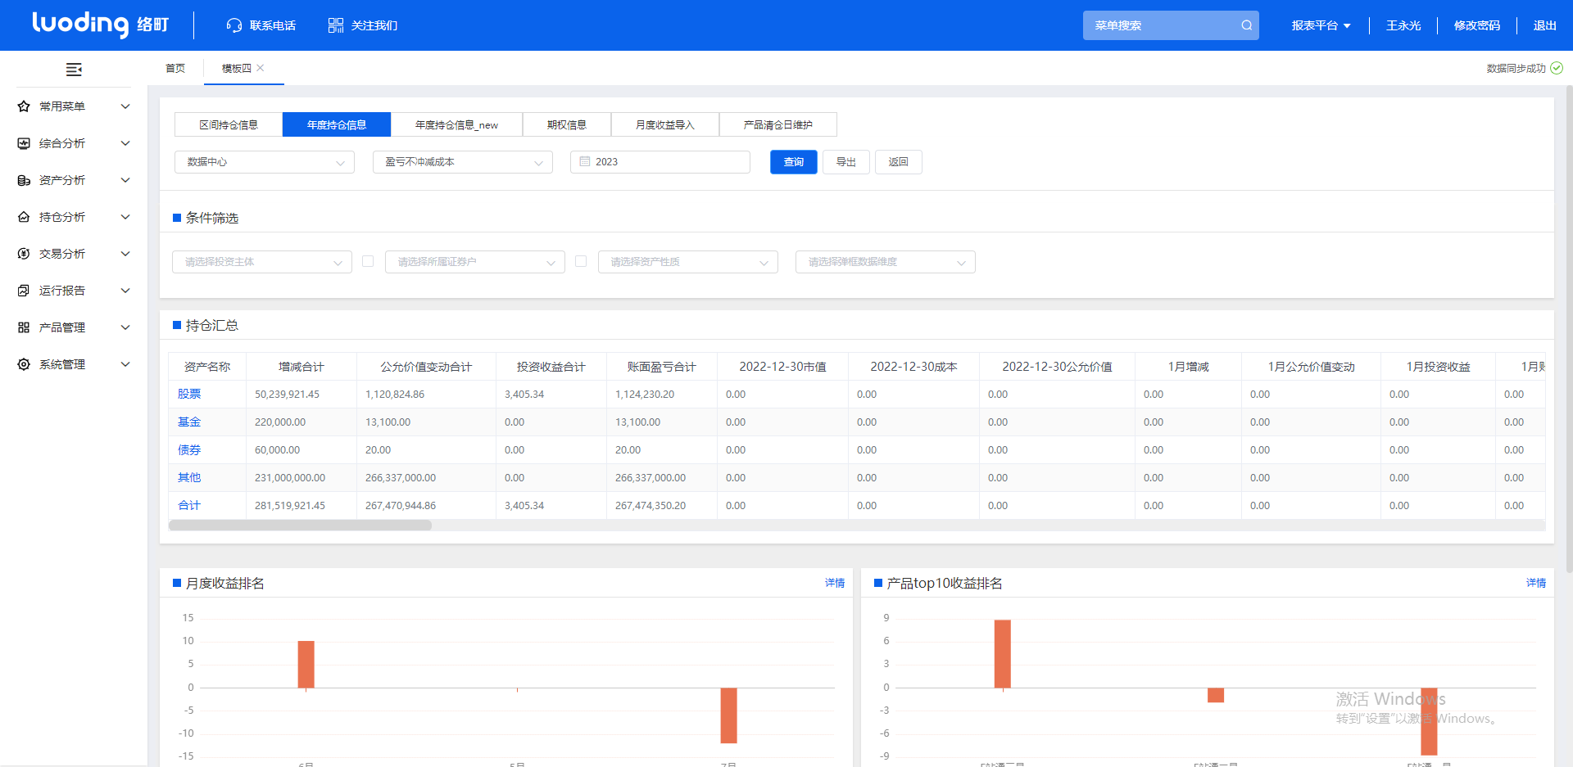Click 合计 row link
Screen dimensions: 1573x767
click(189, 505)
